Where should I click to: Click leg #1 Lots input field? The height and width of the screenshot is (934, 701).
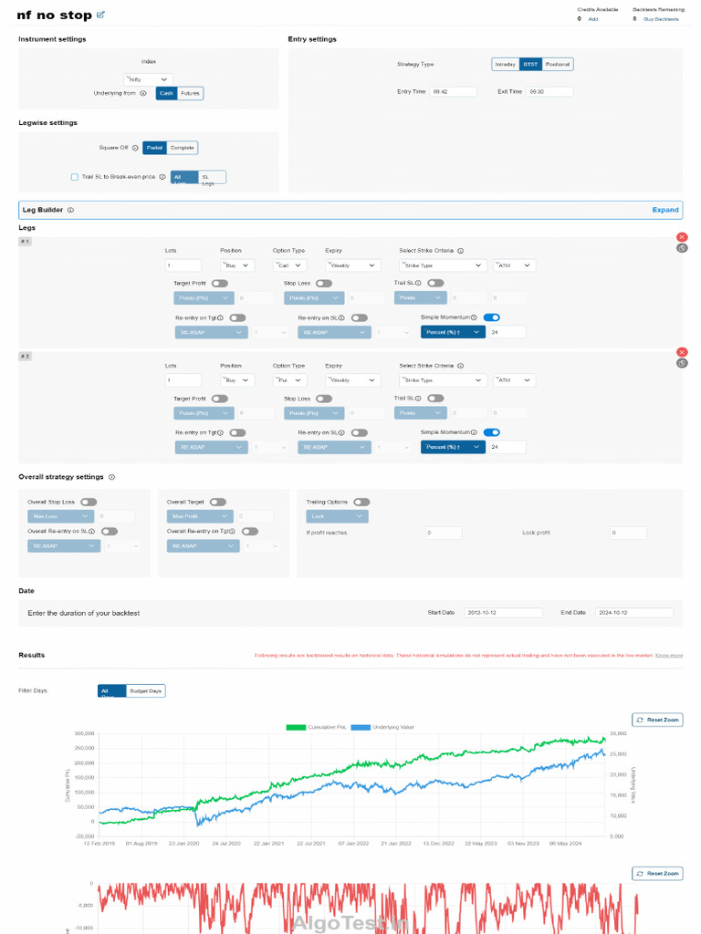coord(183,265)
